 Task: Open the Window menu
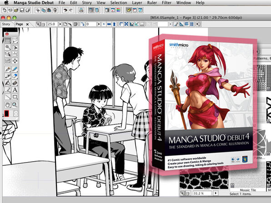184,3
